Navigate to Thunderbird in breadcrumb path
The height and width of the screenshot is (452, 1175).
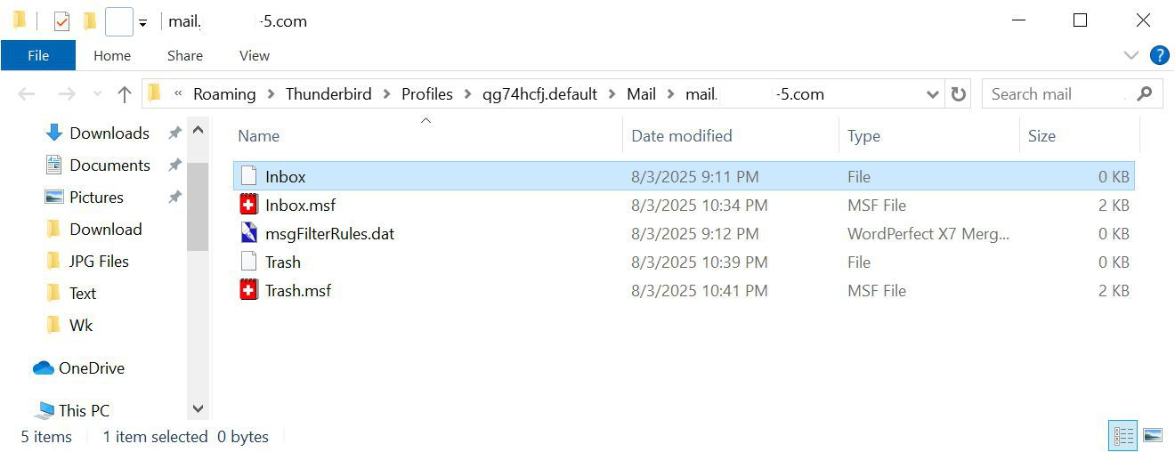pyautogui.click(x=328, y=94)
